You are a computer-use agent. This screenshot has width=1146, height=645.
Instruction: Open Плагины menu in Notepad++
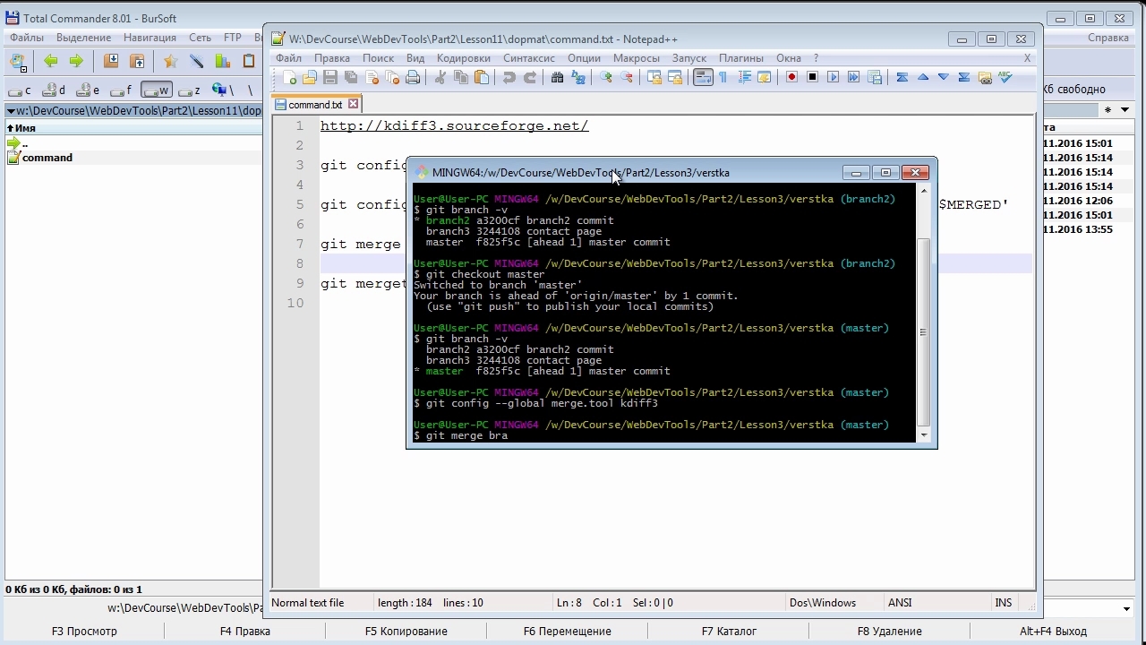pos(740,58)
